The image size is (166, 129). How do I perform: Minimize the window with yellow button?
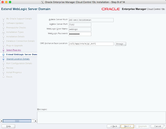click(6, 2)
